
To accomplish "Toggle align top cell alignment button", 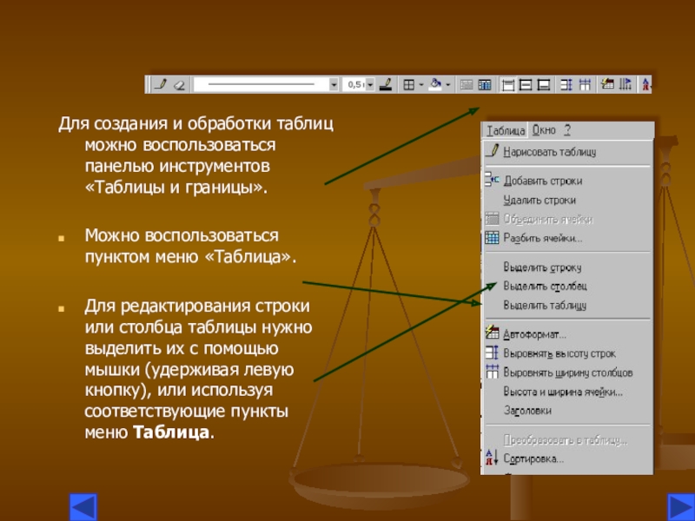I will pyautogui.click(x=507, y=84).
